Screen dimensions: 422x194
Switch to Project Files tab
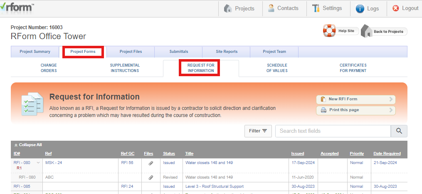pos(131,52)
